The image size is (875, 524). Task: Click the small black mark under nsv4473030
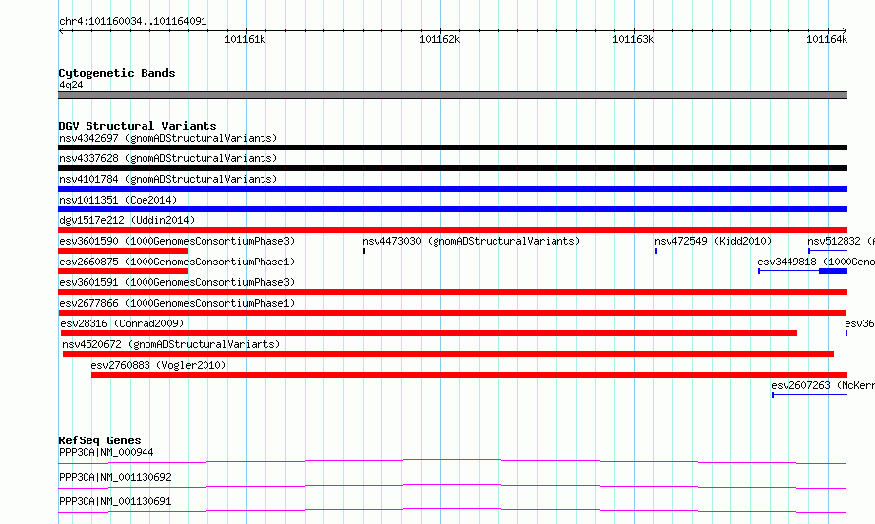pyautogui.click(x=364, y=251)
